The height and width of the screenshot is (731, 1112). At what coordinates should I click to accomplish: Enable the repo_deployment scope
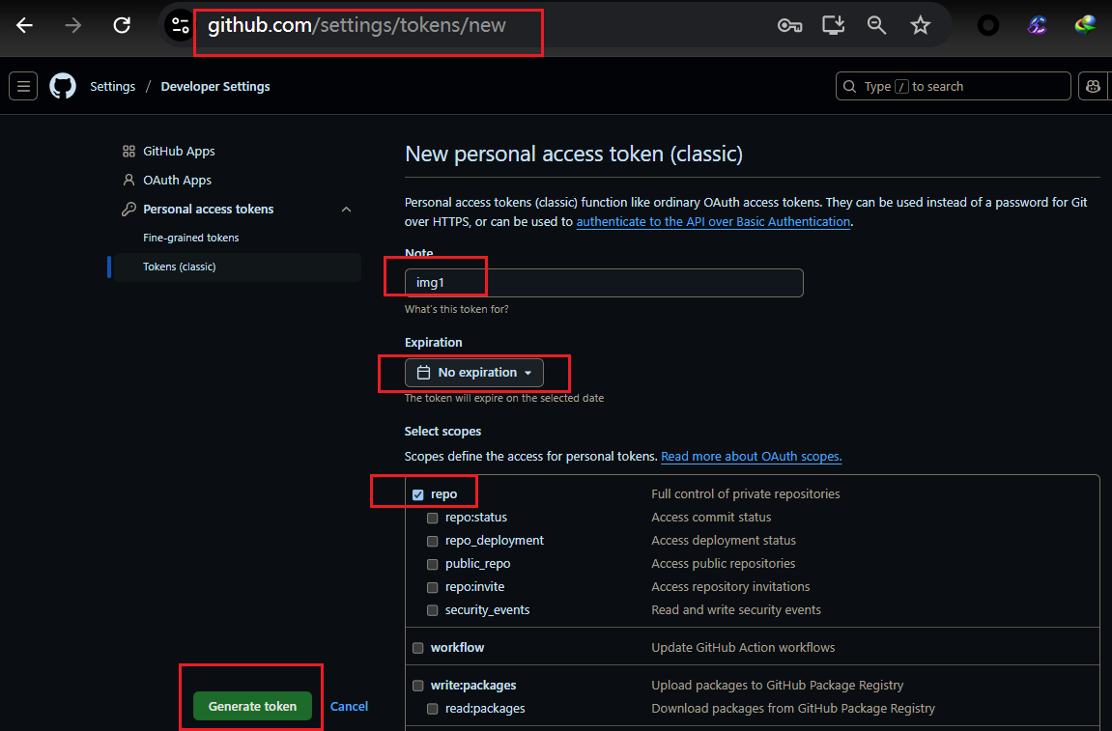pyautogui.click(x=432, y=542)
